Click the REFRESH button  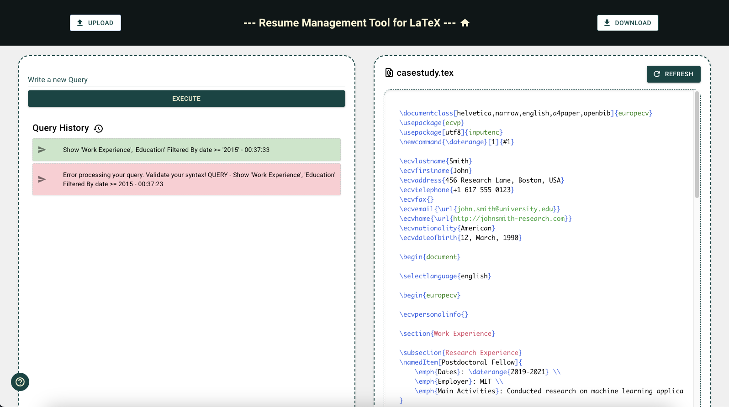click(673, 74)
